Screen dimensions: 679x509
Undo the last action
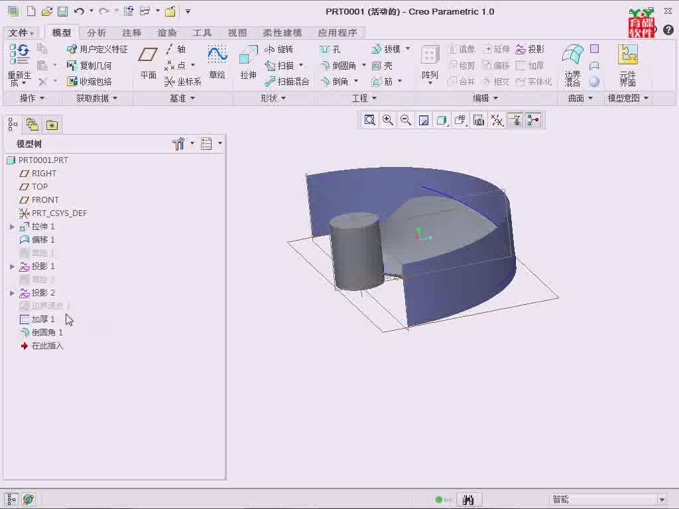pyautogui.click(x=79, y=11)
